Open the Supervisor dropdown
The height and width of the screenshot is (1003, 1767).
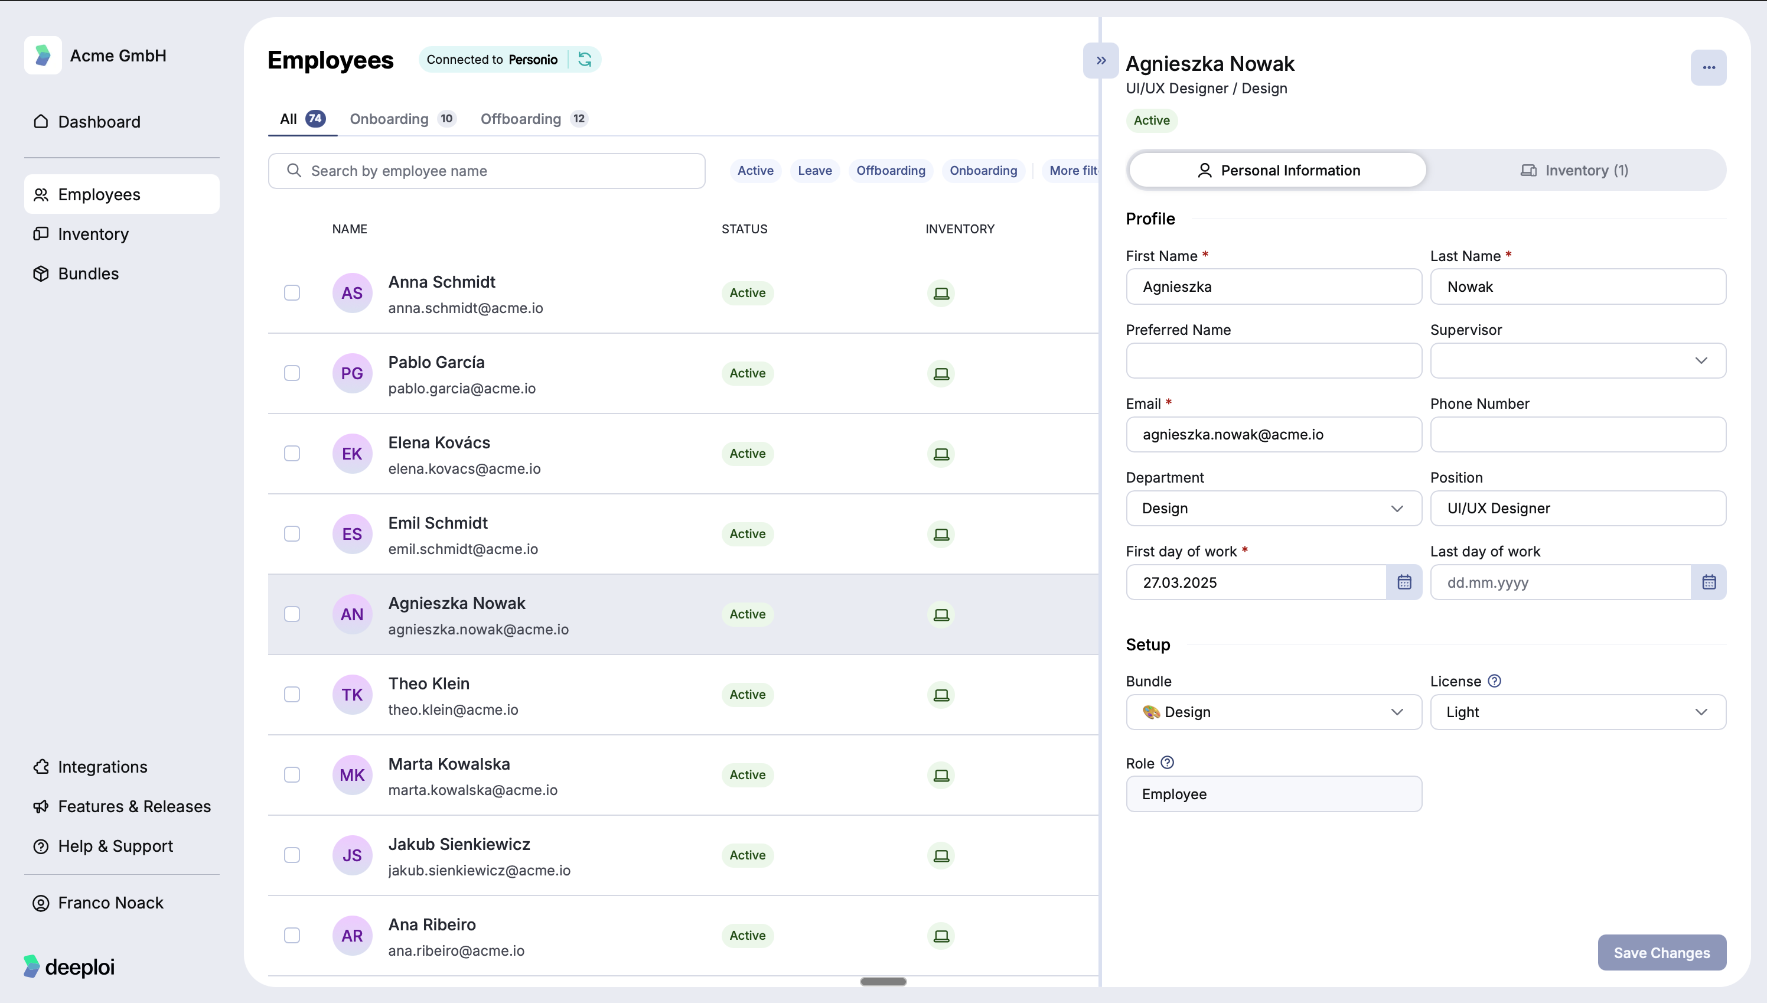click(1577, 360)
